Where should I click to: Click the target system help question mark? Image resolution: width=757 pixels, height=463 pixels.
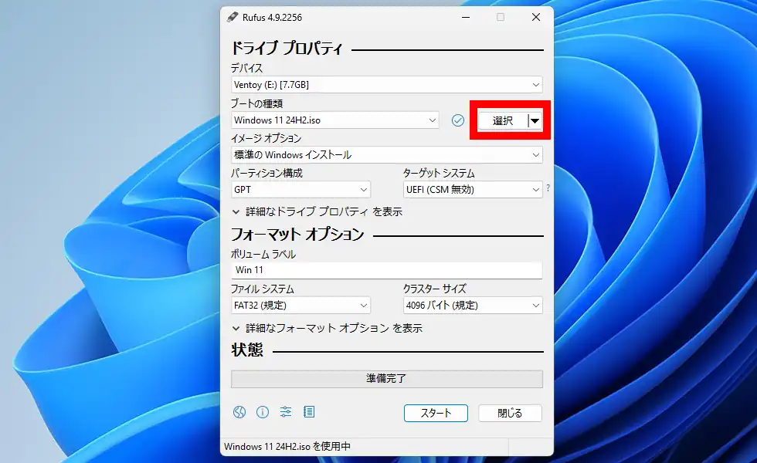pyautogui.click(x=548, y=188)
